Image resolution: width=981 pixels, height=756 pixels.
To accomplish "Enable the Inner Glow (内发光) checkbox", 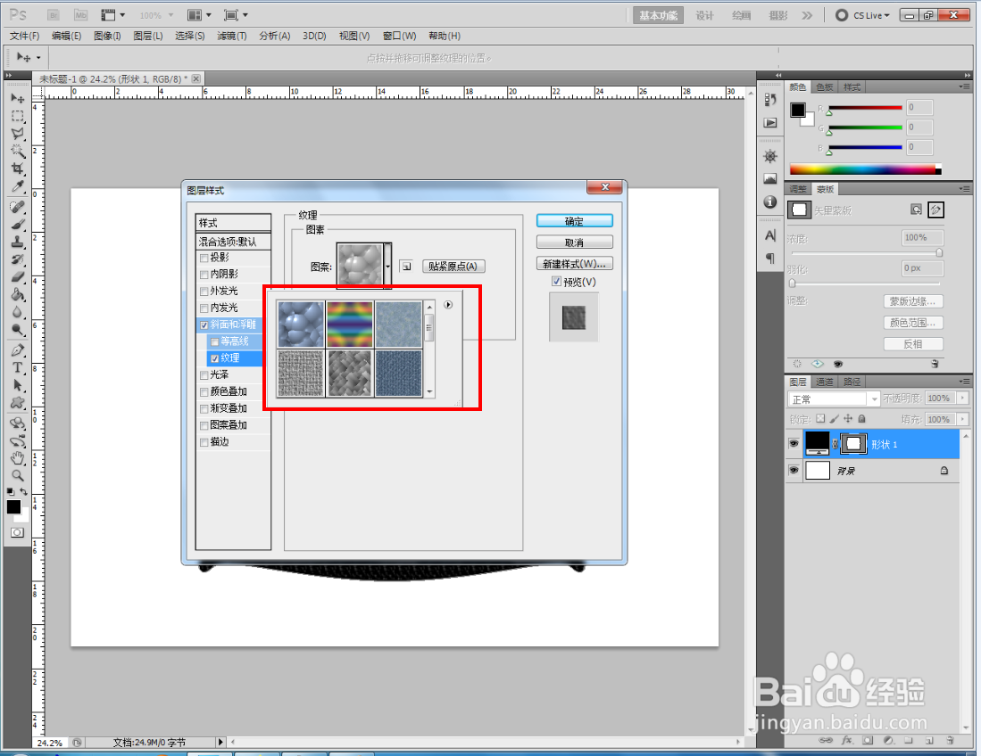I will pos(204,308).
